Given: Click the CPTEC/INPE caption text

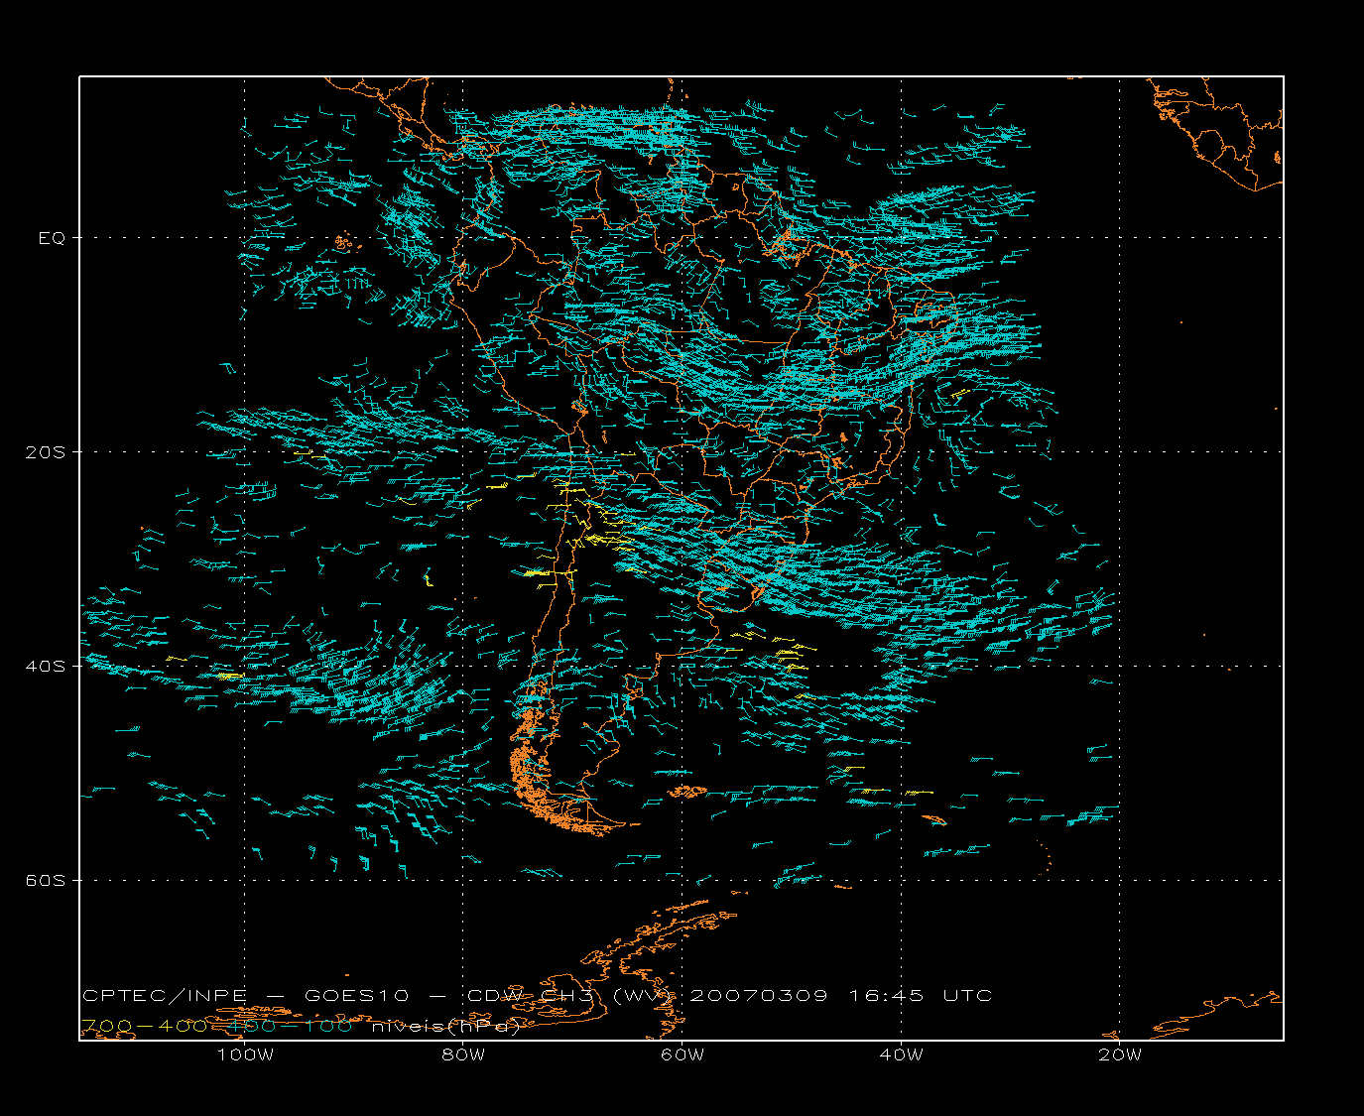Looking at the screenshot, I should (x=164, y=996).
